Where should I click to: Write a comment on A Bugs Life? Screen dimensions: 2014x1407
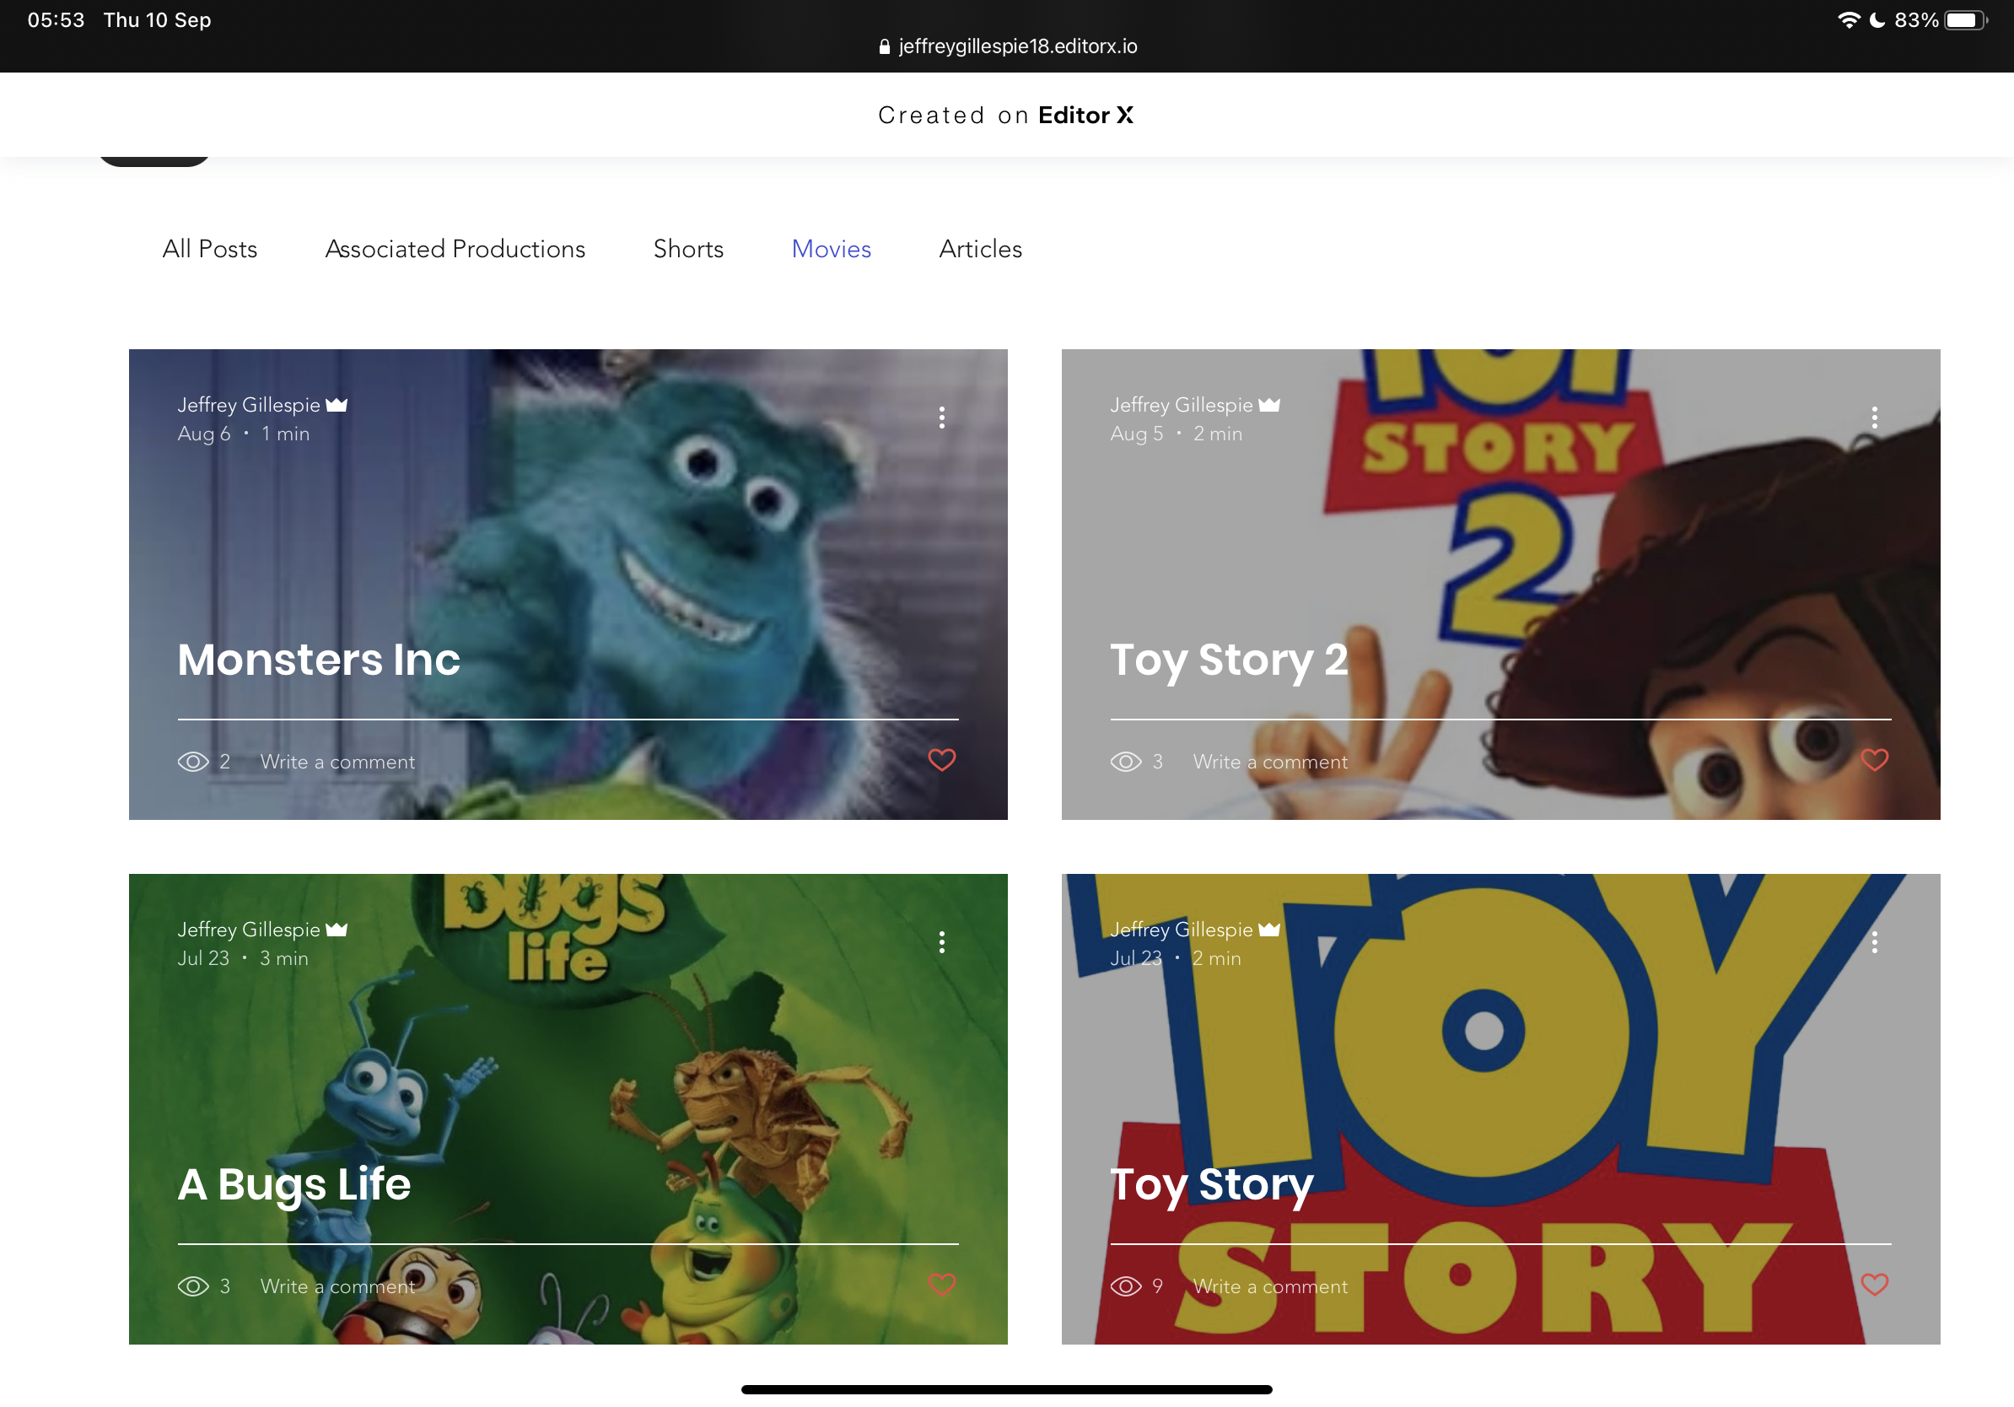(x=337, y=1286)
